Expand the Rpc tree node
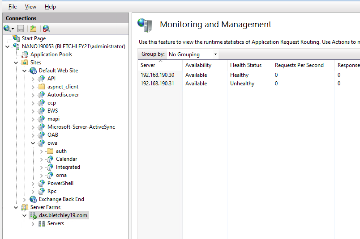The image size is (360, 239). click(33, 192)
